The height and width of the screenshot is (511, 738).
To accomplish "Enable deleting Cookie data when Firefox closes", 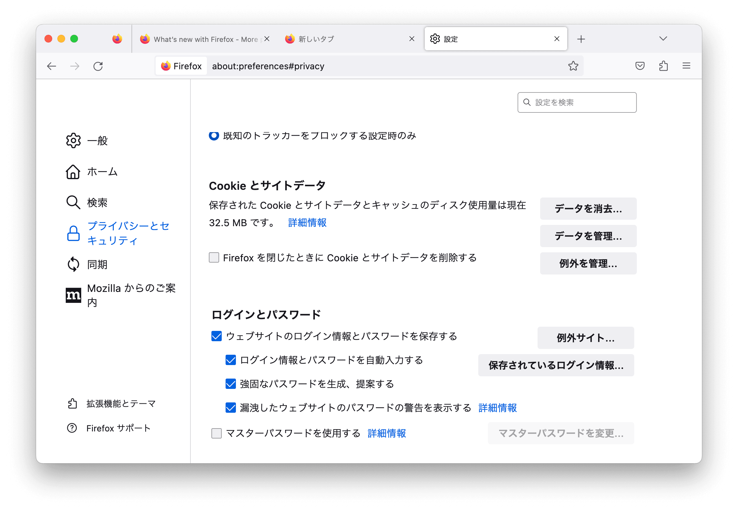I will coord(214,258).
